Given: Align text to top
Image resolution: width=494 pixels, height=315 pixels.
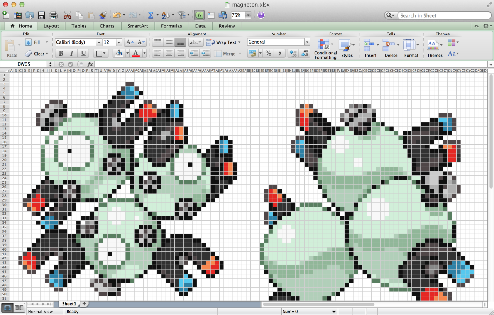Looking at the screenshot, I should tap(157, 42).
